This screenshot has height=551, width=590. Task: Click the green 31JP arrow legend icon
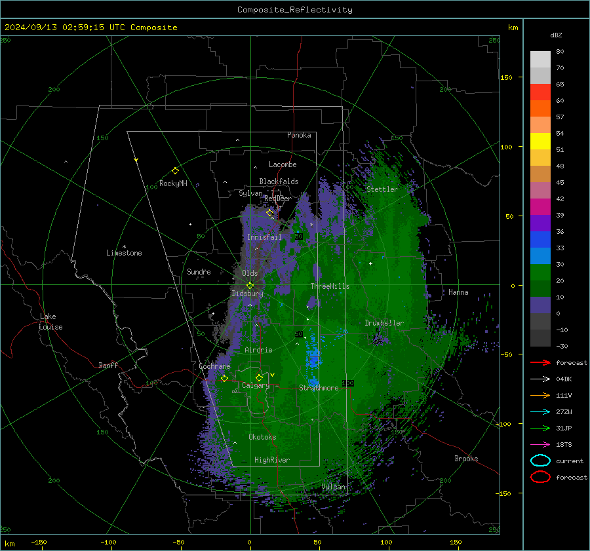[540, 428]
